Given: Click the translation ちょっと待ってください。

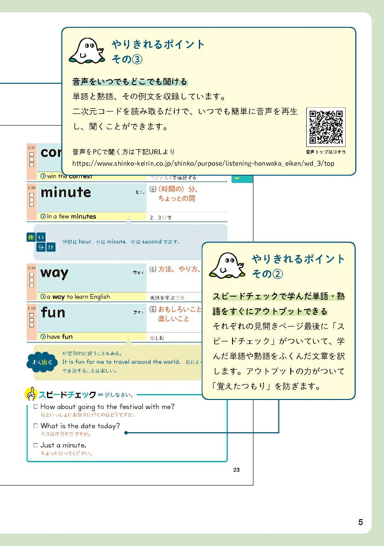Looking at the screenshot, I should (x=67, y=454).
